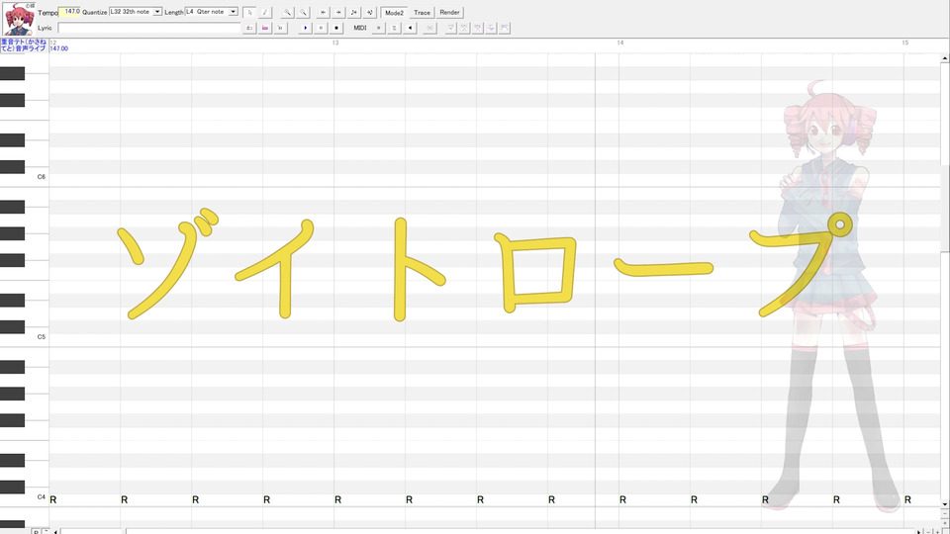Click the Lyric input field
The width and height of the screenshot is (950, 534).
[149, 28]
